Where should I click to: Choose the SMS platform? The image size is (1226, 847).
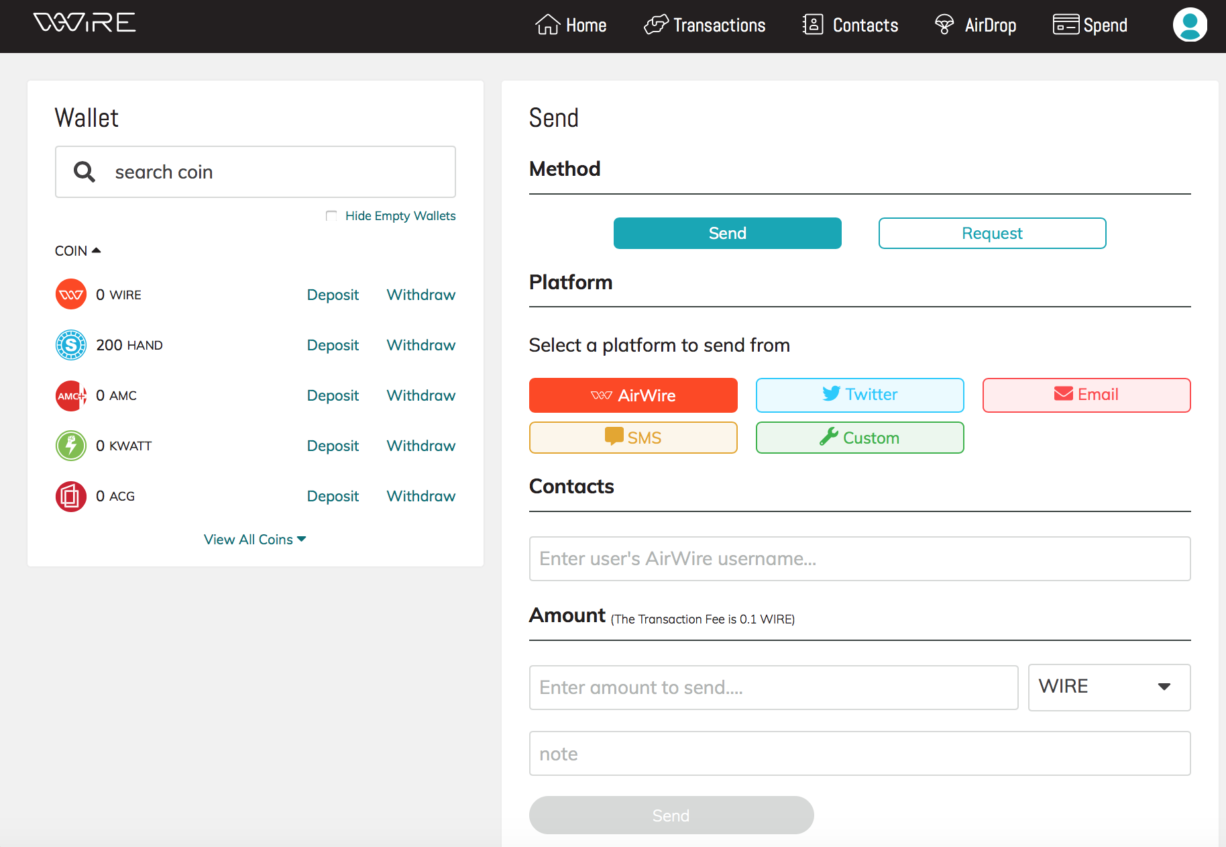tap(633, 438)
